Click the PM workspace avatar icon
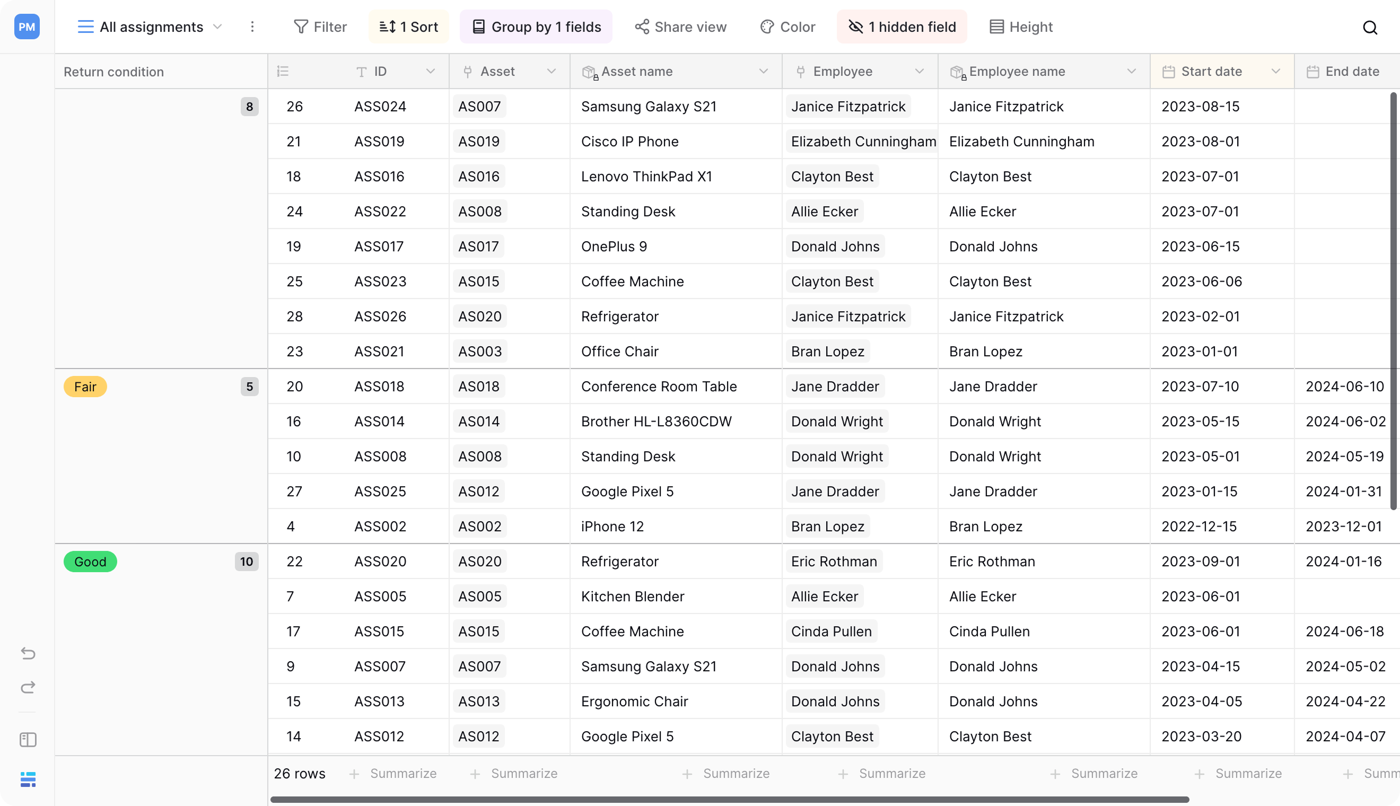 pyautogui.click(x=27, y=27)
